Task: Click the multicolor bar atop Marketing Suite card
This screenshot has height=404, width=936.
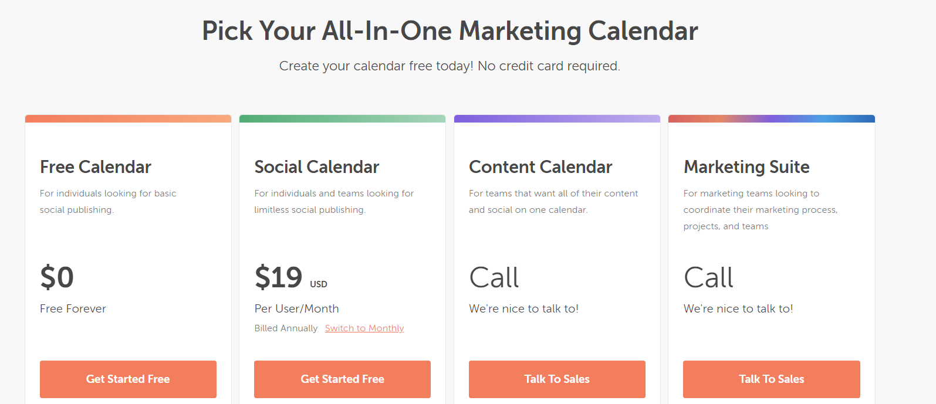Action: coord(771,119)
